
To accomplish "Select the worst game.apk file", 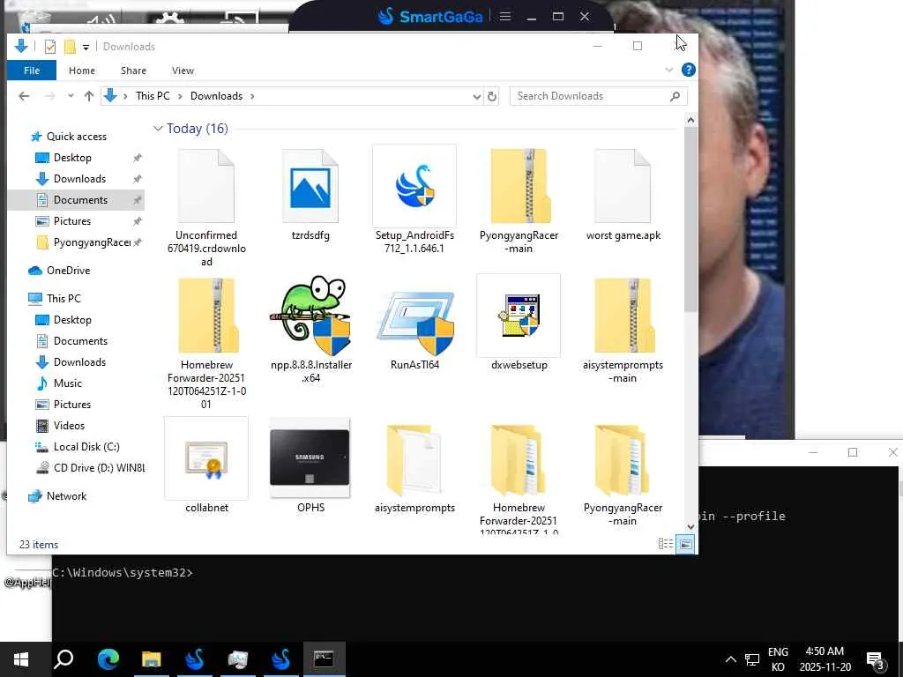I will point(623,195).
